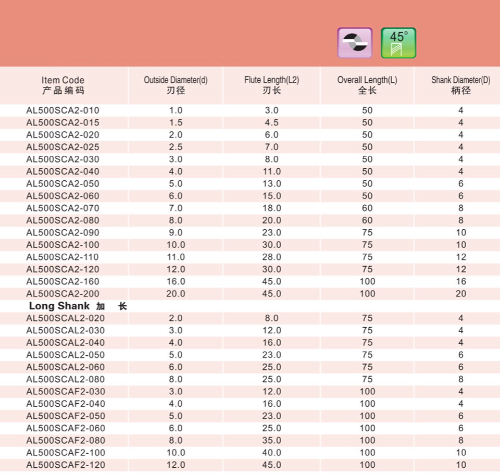The image size is (500, 473).
Task: Click item code AL500SCA2-040
Action: coord(63,171)
